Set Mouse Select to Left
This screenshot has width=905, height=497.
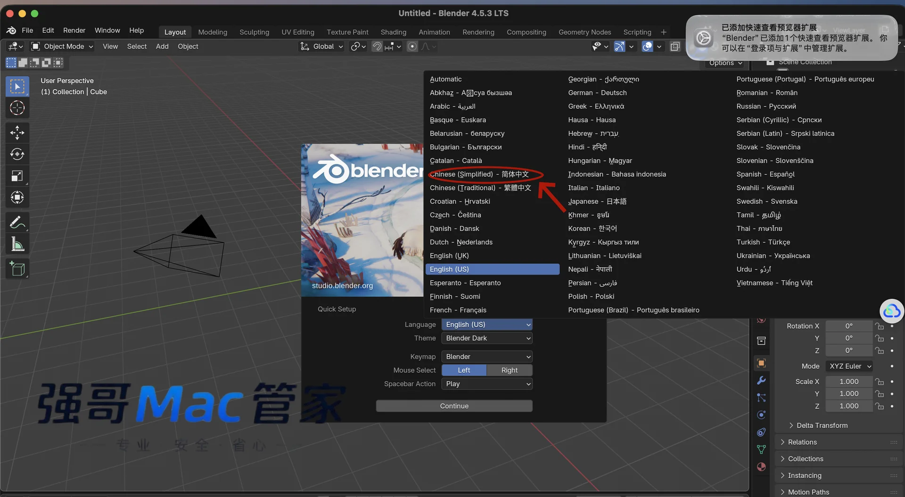464,370
